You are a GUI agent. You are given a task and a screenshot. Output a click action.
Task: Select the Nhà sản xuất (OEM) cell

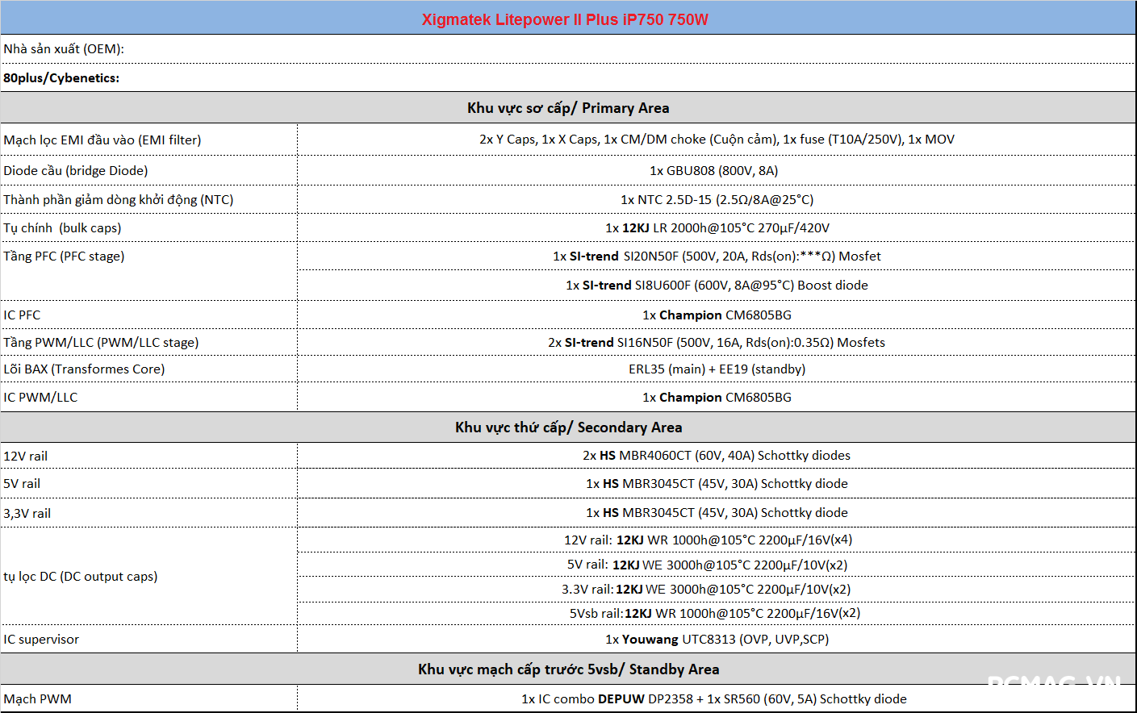click(x=64, y=49)
